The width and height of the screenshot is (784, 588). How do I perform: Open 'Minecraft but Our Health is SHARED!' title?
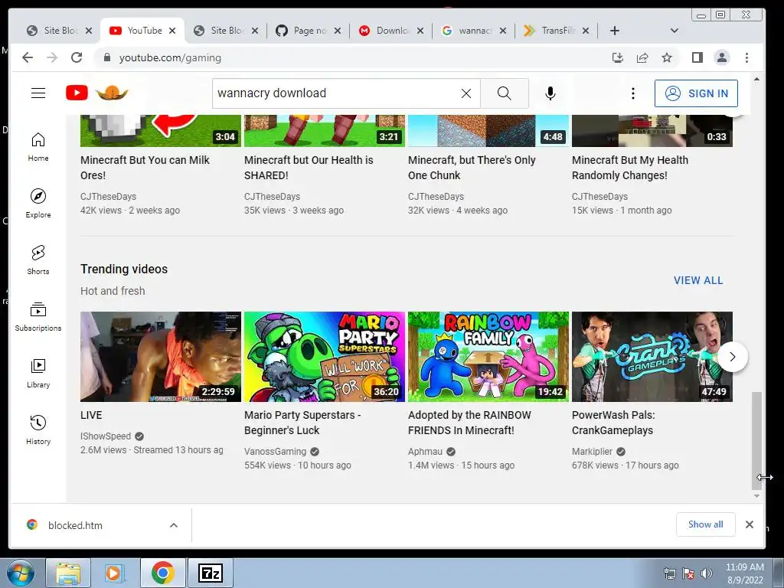point(309,168)
